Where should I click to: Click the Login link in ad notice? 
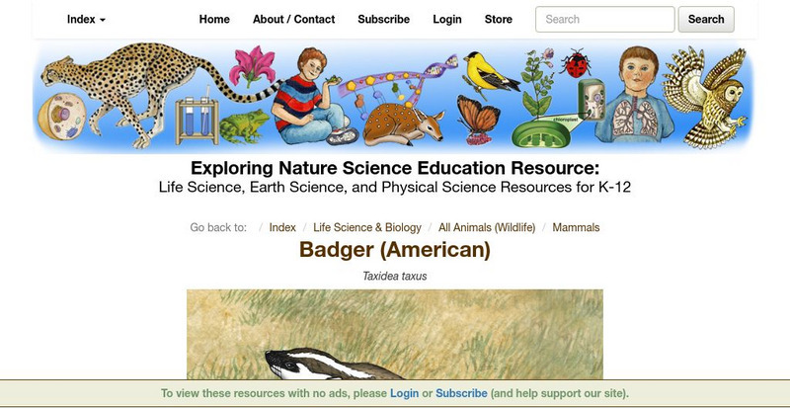404,393
